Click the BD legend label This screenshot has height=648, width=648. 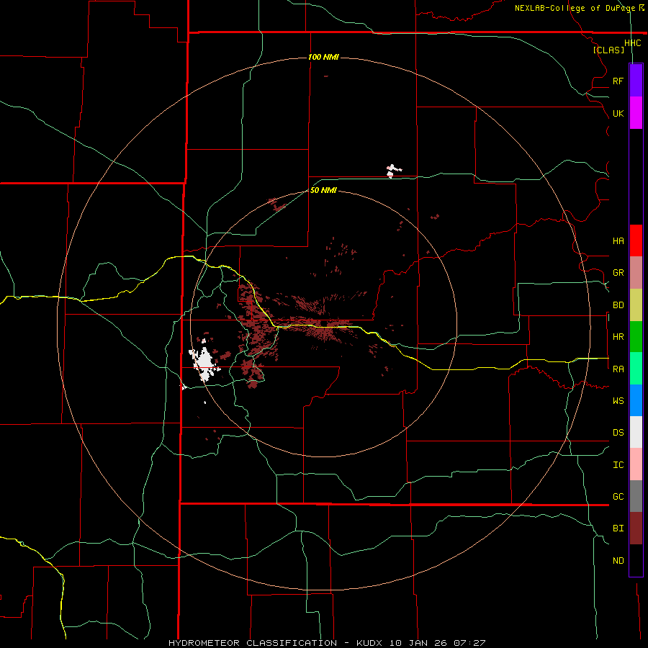click(618, 305)
